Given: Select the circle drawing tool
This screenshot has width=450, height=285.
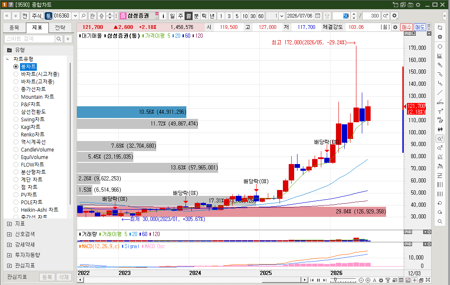Looking at the screenshot, I should pyautogui.click(x=440, y=46).
